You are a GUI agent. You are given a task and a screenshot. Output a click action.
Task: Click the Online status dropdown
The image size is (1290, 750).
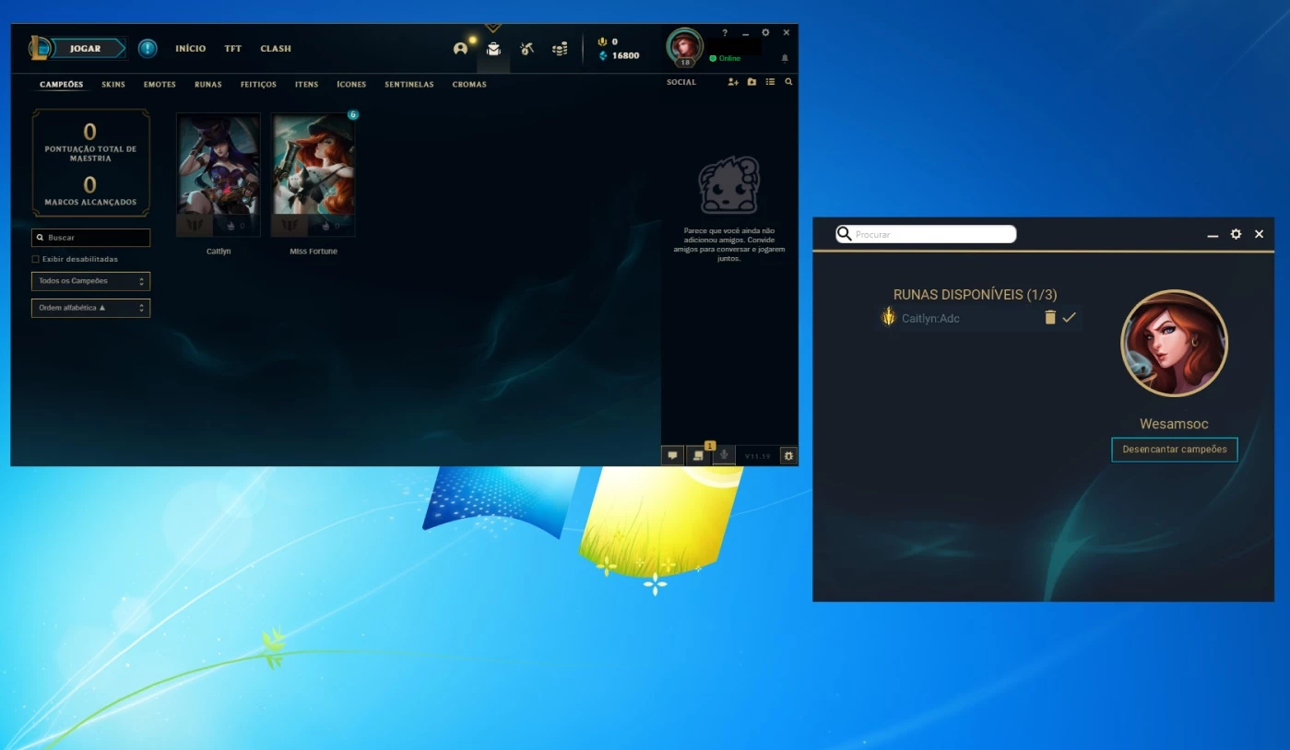[725, 58]
